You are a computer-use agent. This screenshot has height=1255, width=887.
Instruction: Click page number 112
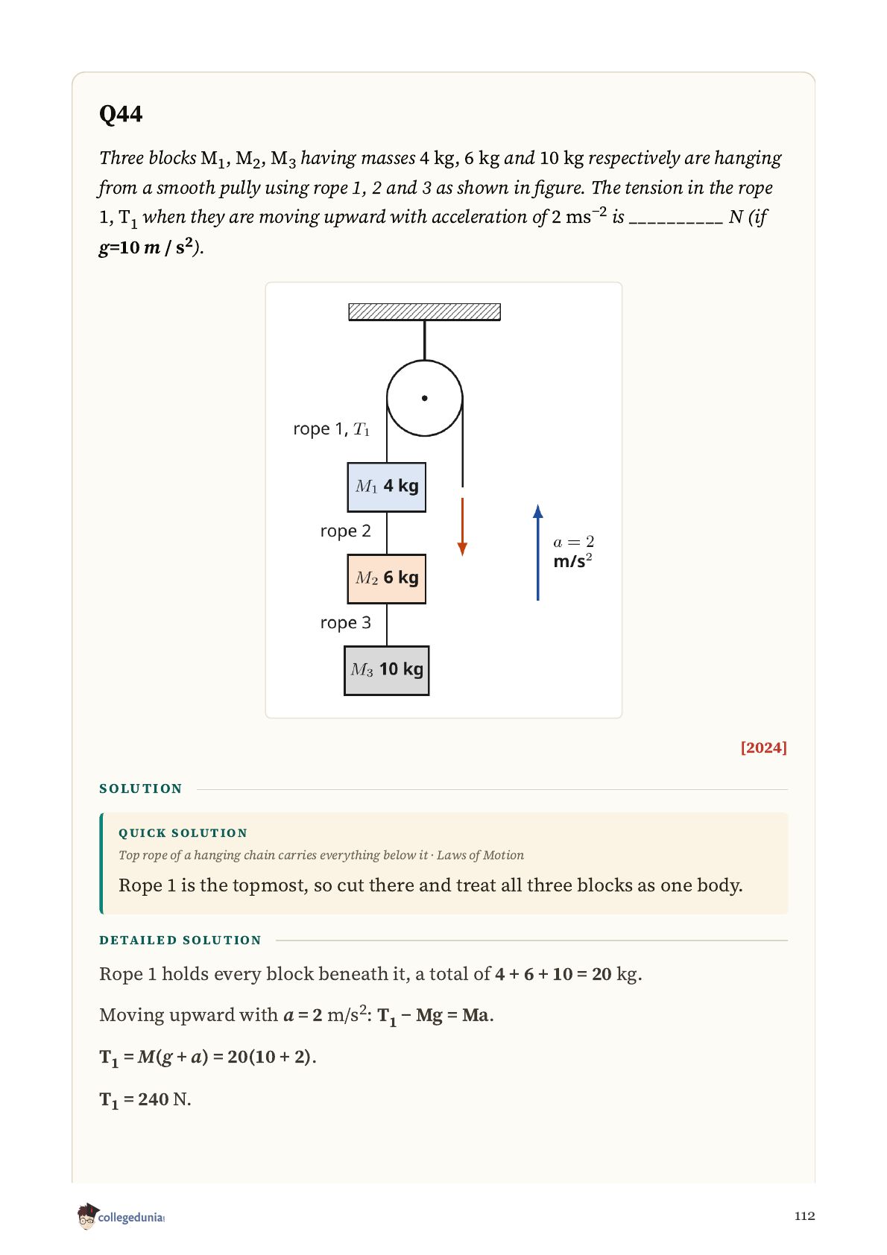pos(805,1216)
